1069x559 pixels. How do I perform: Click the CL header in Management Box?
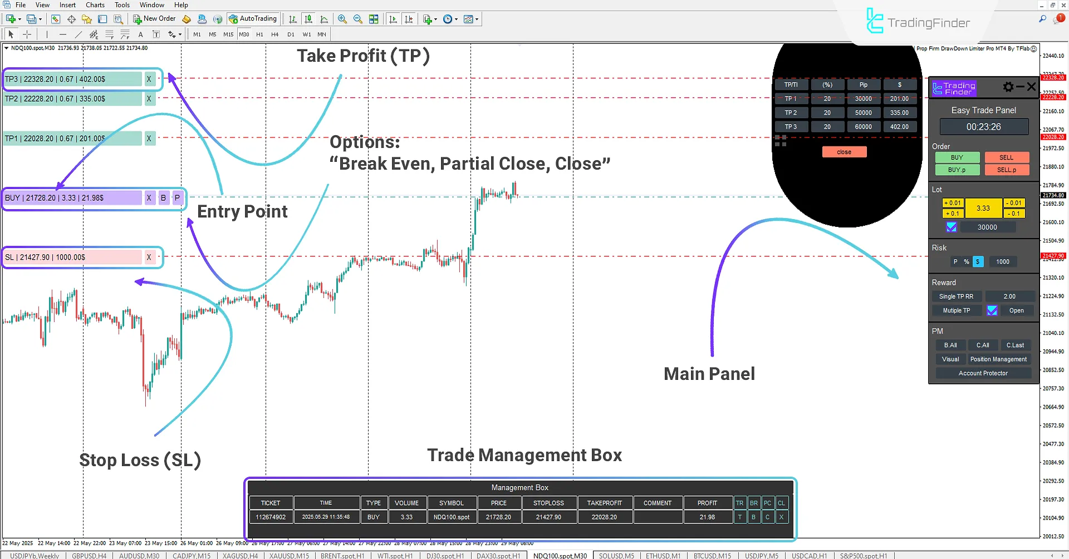[781, 503]
